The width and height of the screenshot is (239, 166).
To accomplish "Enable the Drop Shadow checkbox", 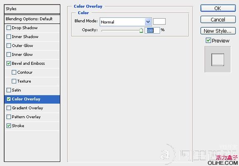I will [x=9, y=28].
